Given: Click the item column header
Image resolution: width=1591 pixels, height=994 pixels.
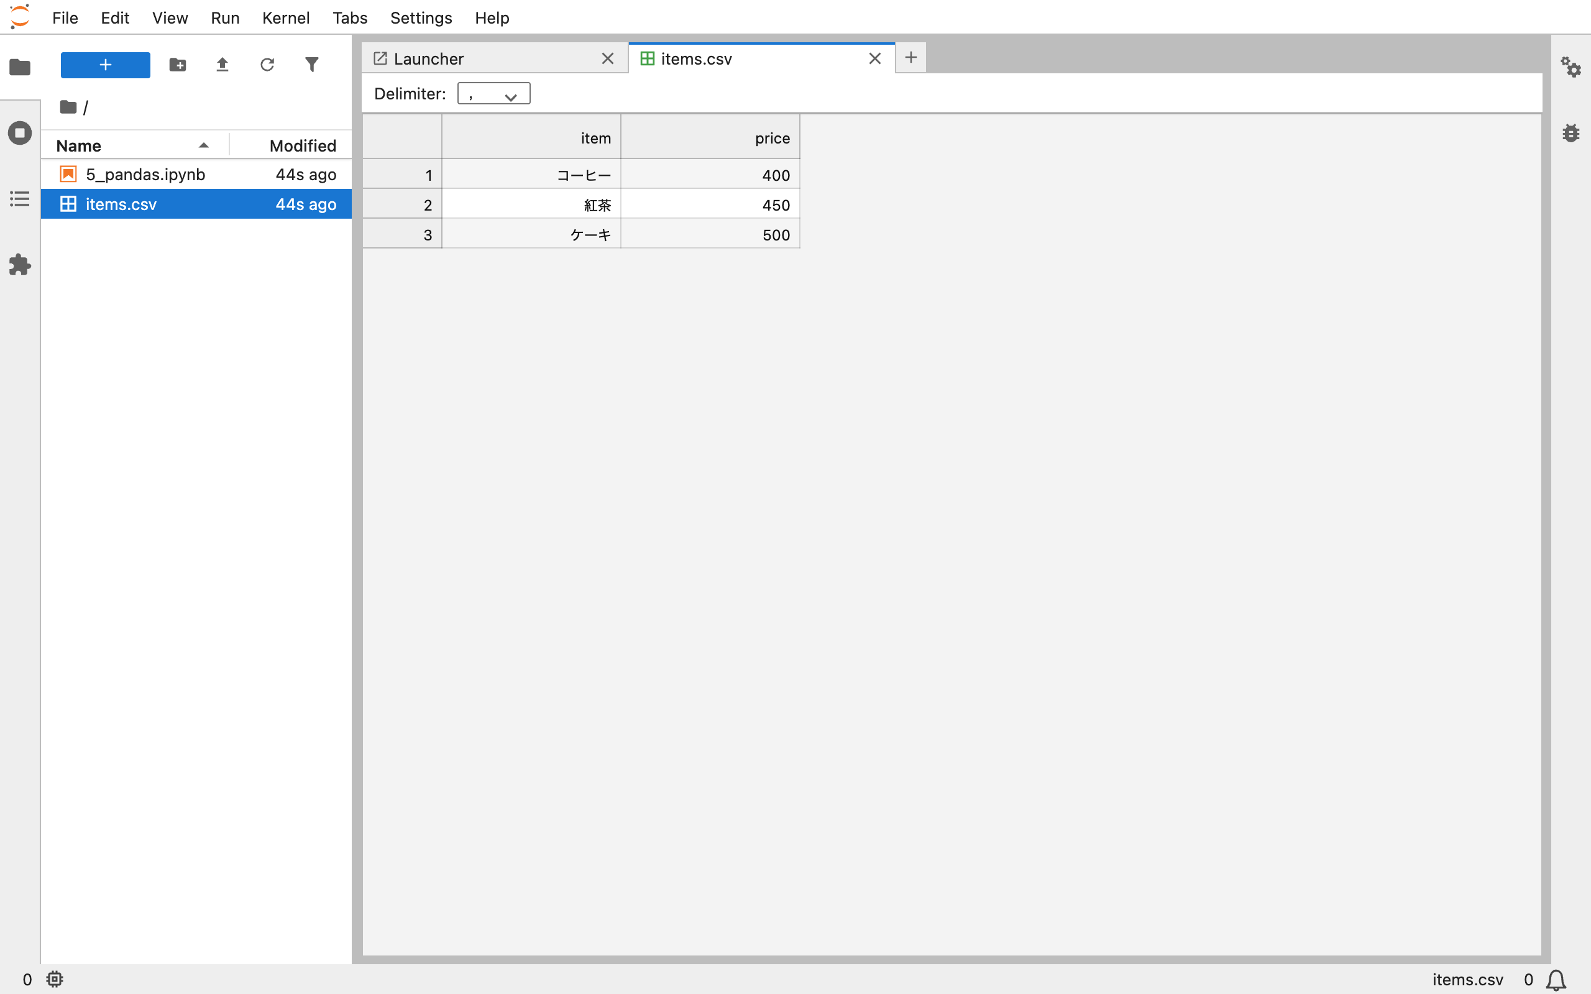Looking at the screenshot, I should pyautogui.click(x=531, y=137).
